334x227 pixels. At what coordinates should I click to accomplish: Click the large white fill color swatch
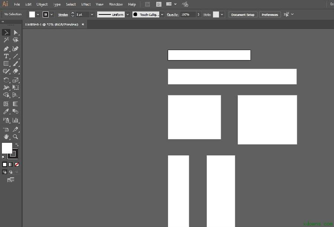pyautogui.click(x=7, y=148)
